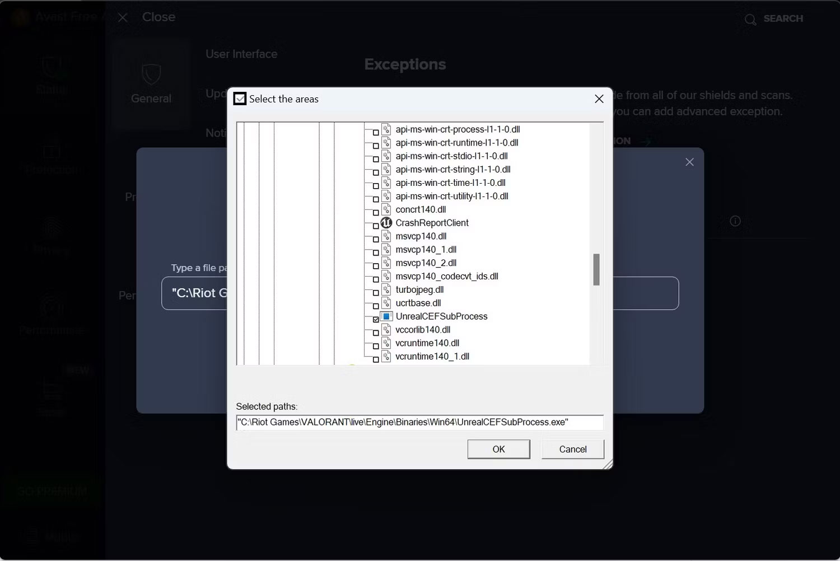Screen dimensions: 840x561
Task: Click the UnrealCEFSubProcess application icon
Action: [x=386, y=316]
